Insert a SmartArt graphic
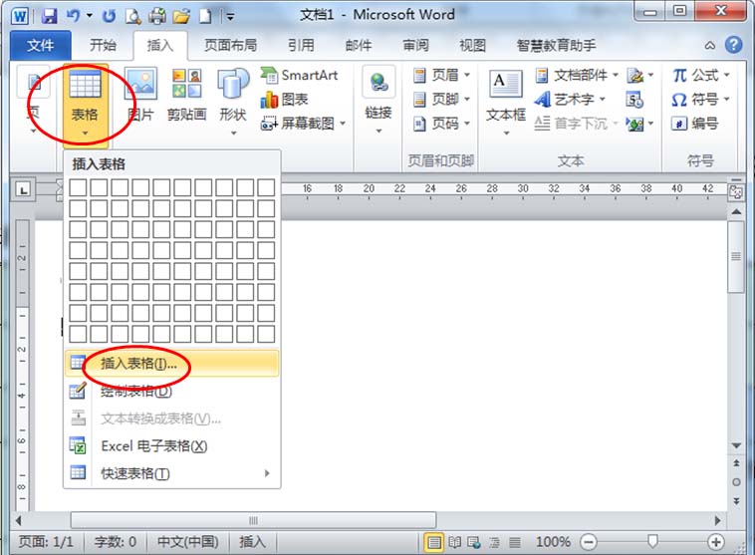This screenshot has width=755, height=555. click(300, 75)
